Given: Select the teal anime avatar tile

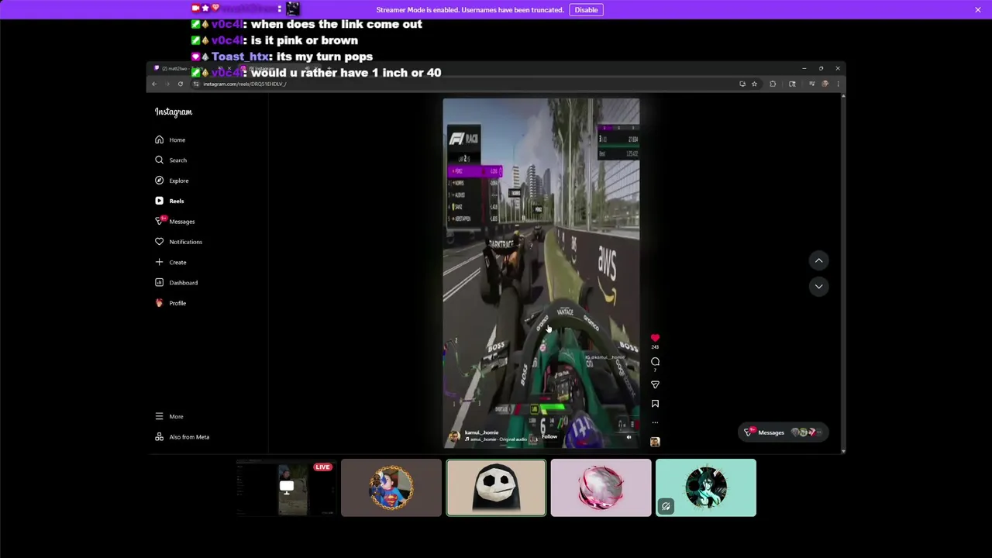Looking at the screenshot, I should tap(706, 487).
